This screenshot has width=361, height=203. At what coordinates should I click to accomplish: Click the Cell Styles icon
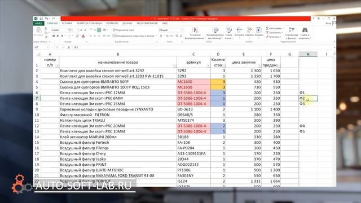[x=228, y=30]
